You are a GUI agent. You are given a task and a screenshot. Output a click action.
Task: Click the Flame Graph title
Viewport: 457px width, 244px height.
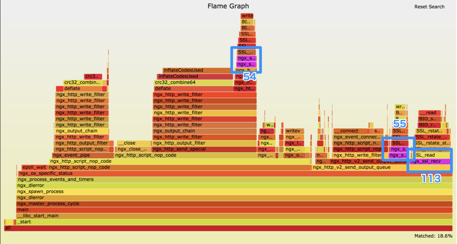pos(228,6)
